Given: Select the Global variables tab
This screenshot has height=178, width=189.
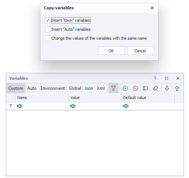Looking at the screenshot, I should click(x=75, y=88).
